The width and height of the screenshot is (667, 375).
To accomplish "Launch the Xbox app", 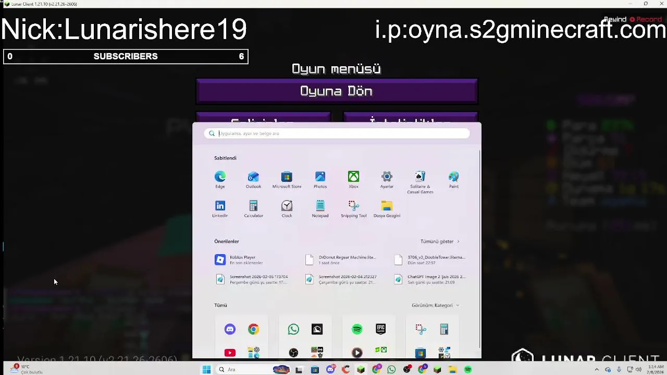I will 353,180.
